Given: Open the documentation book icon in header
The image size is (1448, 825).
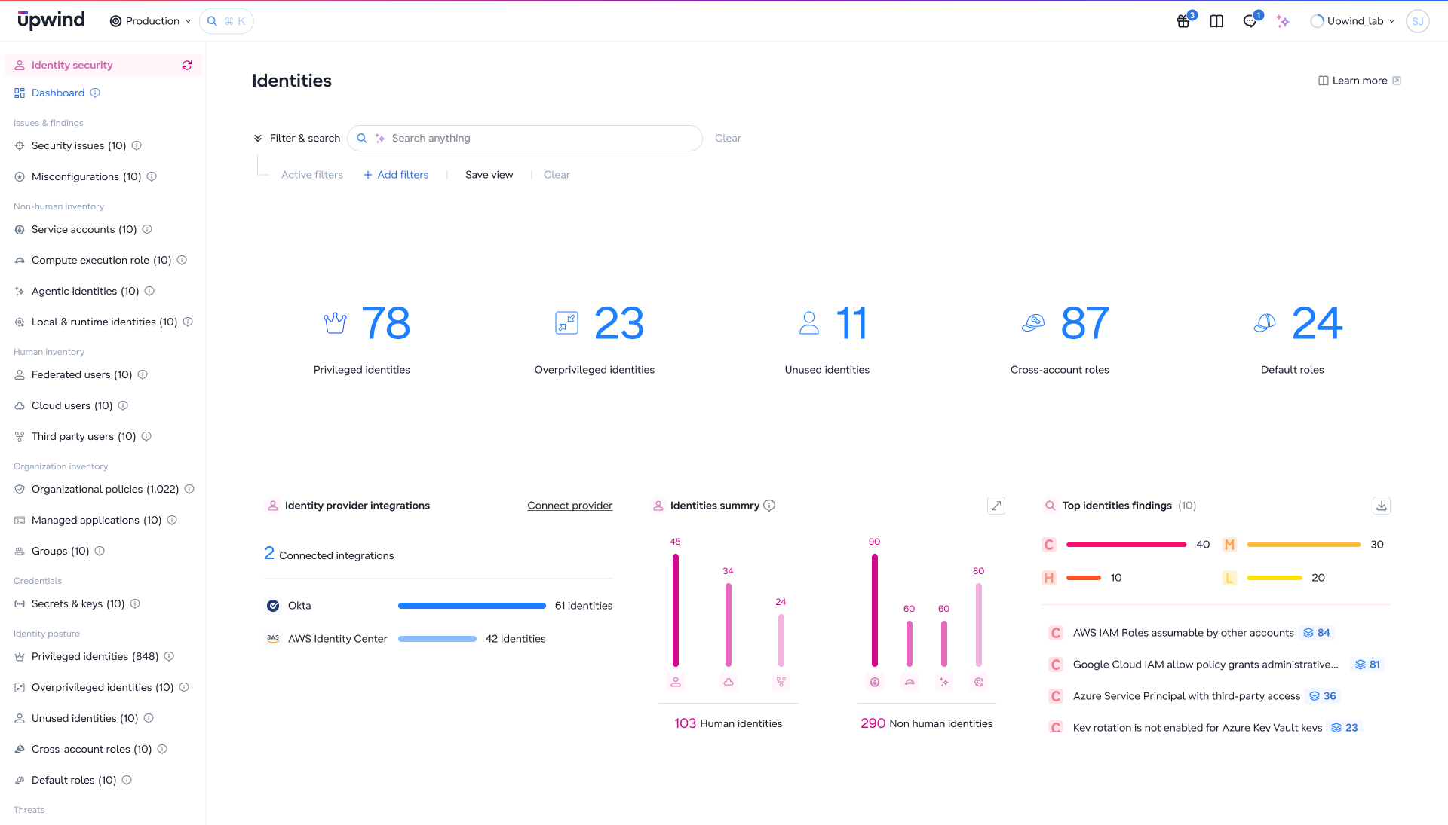Looking at the screenshot, I should click(1216, 21).
